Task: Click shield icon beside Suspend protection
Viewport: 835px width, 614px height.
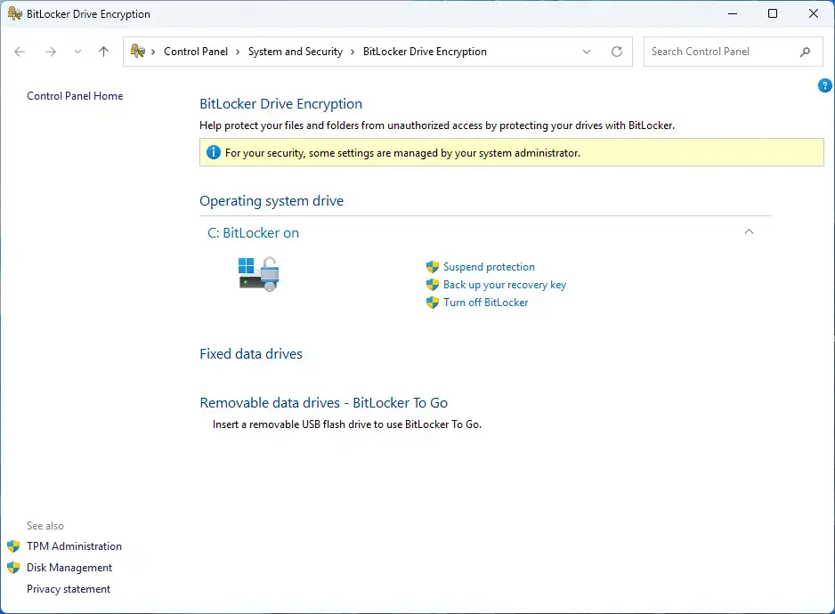Action: (433, 267)
